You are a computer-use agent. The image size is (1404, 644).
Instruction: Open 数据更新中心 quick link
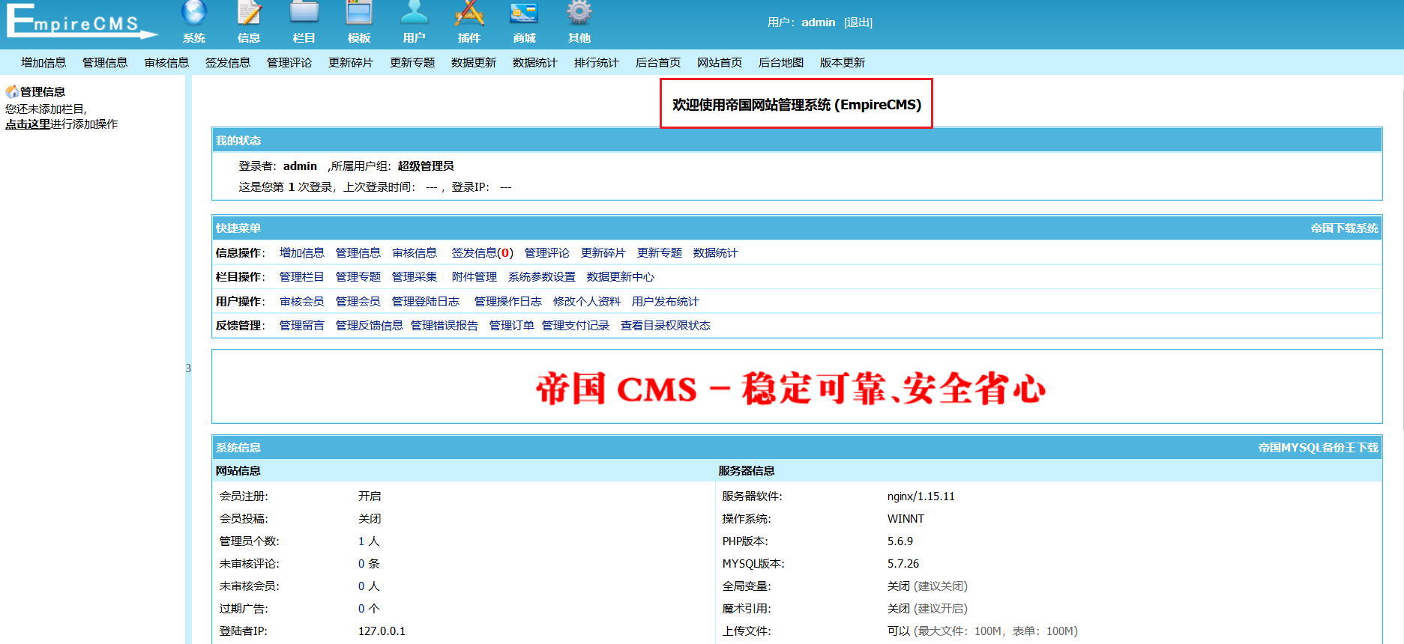coord(621,277)
